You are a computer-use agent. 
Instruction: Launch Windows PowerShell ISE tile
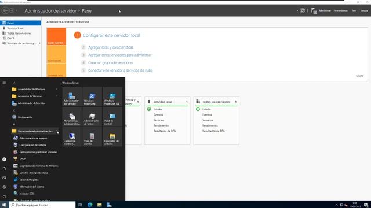coord(112,96)
